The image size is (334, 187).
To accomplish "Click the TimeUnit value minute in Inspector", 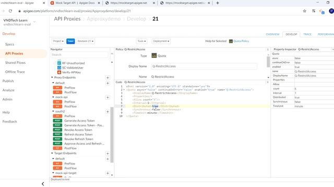I will [299, 106].
